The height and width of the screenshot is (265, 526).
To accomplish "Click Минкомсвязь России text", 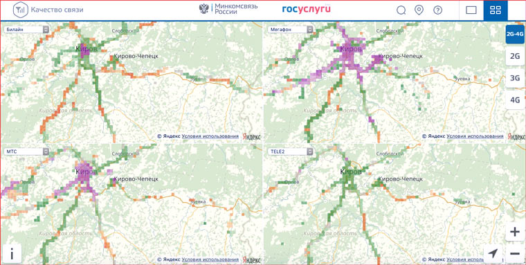I will (236, 9).
